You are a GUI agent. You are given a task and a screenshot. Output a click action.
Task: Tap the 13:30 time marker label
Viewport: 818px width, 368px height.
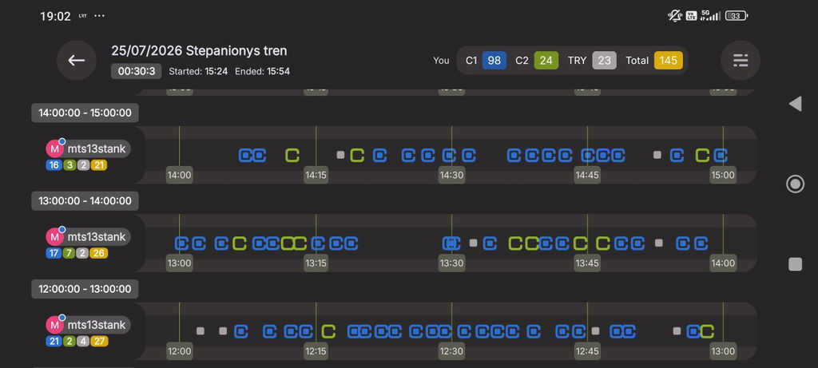(x=451, y=263)
